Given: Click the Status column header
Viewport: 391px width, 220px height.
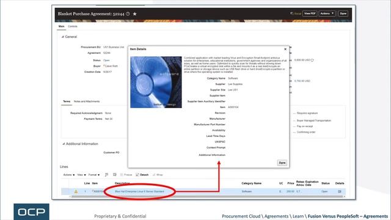Looking at the screenshot, I should pos(326,183).
